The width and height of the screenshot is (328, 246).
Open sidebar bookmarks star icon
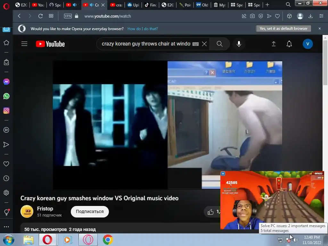coord(6,43)
